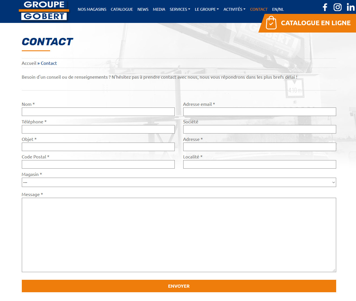Image resolution: width=356 pixels, height=301 pixels.
Task: Focus the Société input field
Action: point(260,129)
